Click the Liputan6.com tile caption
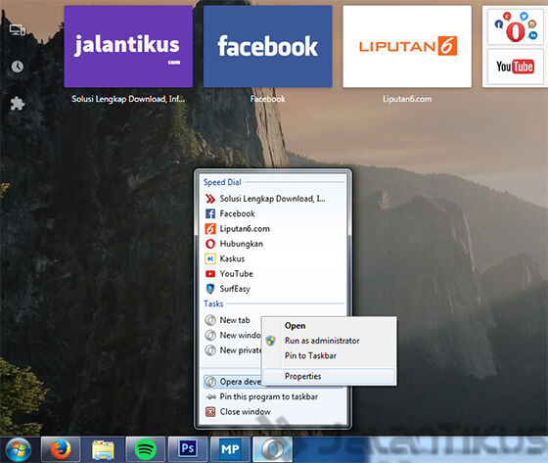Image resolution: width=548 pixels, height=463 pixels. (407, 99)
